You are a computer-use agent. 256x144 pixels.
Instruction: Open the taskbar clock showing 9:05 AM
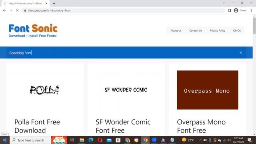pyautogui.click(x=238, y=140)
